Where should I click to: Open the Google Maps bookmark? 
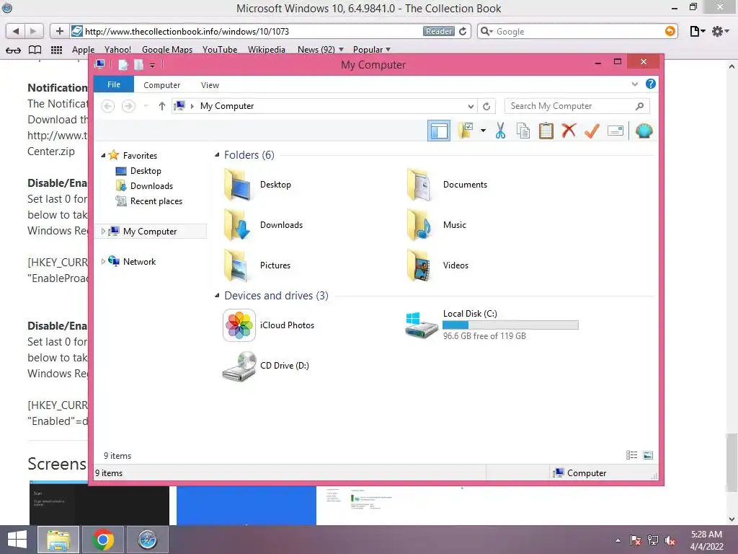167,50
